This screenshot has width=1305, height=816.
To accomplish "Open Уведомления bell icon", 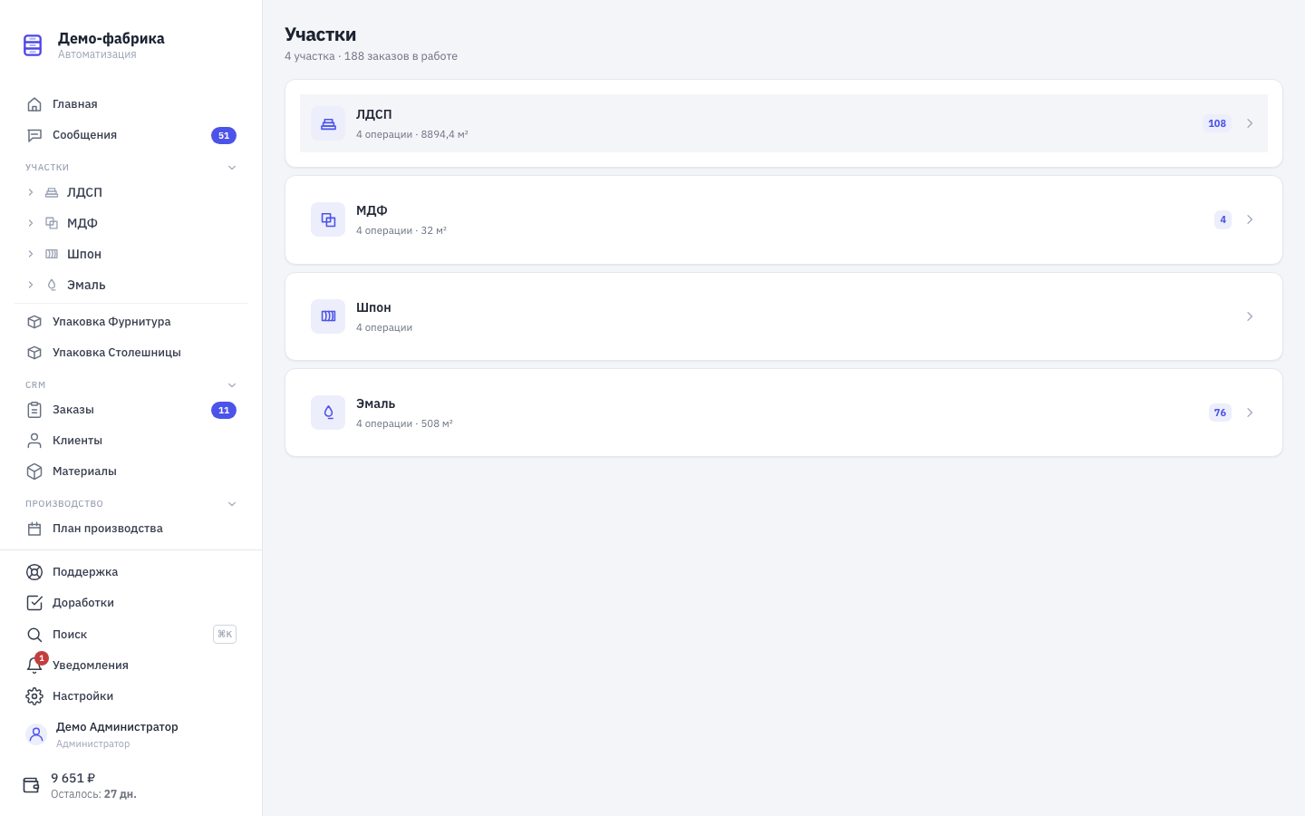I will (x=34, y=665).
